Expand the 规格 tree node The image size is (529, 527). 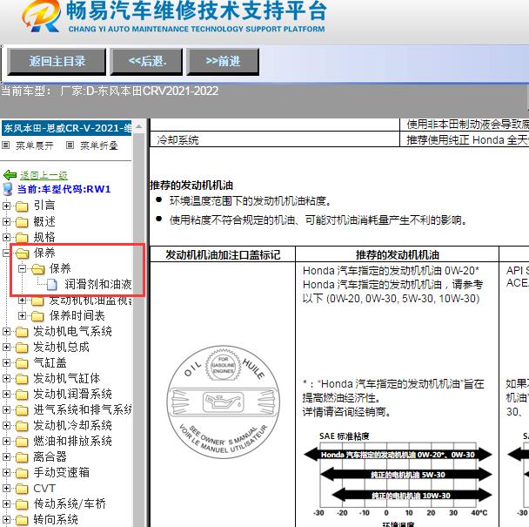pyautogui.click(x=6, y=237)
